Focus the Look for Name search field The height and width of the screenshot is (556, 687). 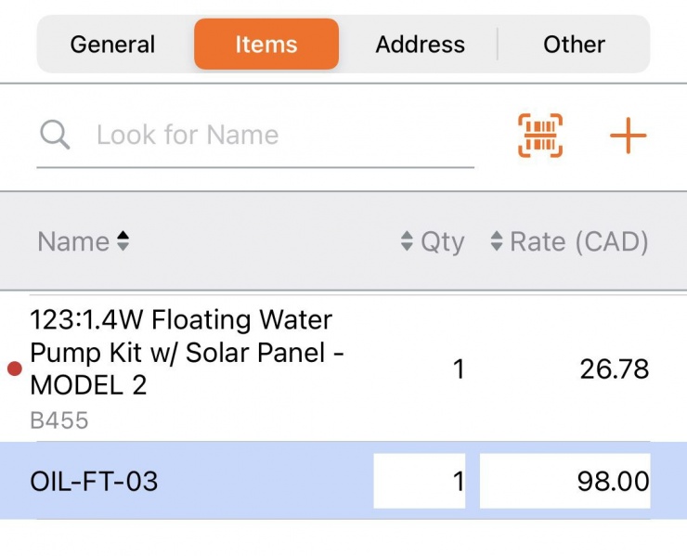coord(279,136)
